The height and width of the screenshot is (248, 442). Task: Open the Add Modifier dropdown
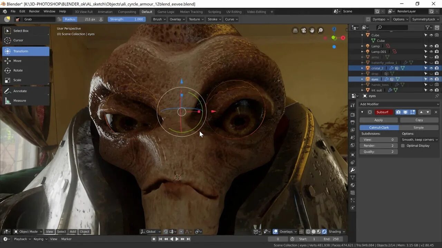tap(399, 104)
